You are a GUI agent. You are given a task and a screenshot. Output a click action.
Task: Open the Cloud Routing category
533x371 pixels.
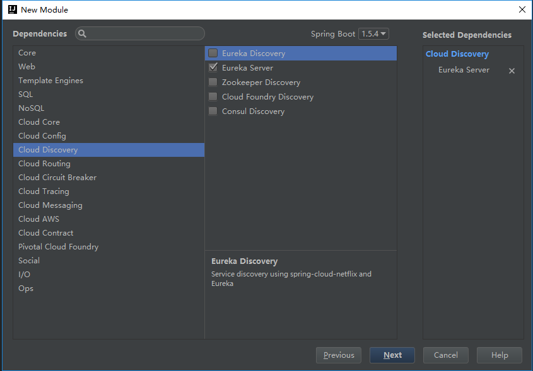[44, 164]
